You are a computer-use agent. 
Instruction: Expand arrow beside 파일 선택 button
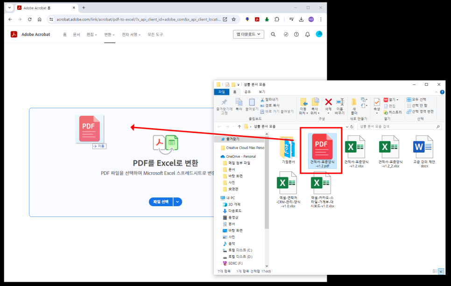point(177,202)
